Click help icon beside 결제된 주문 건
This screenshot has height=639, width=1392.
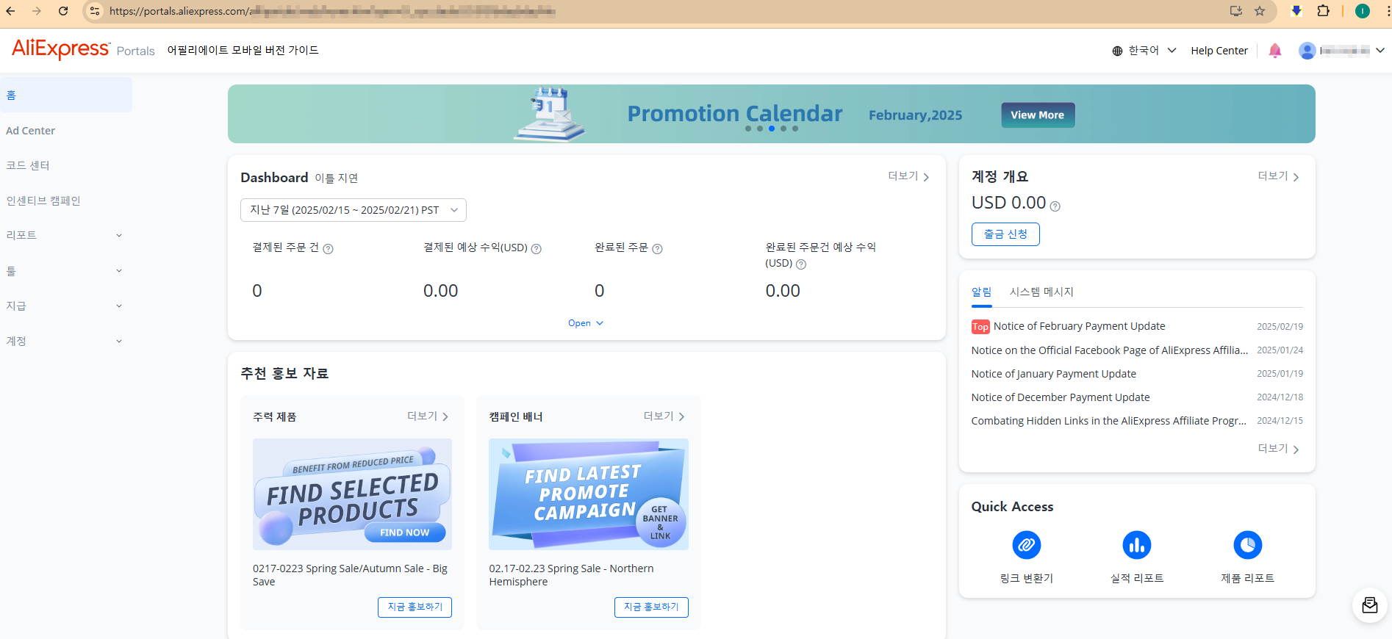pyautogui.click(x=329, y=249)
